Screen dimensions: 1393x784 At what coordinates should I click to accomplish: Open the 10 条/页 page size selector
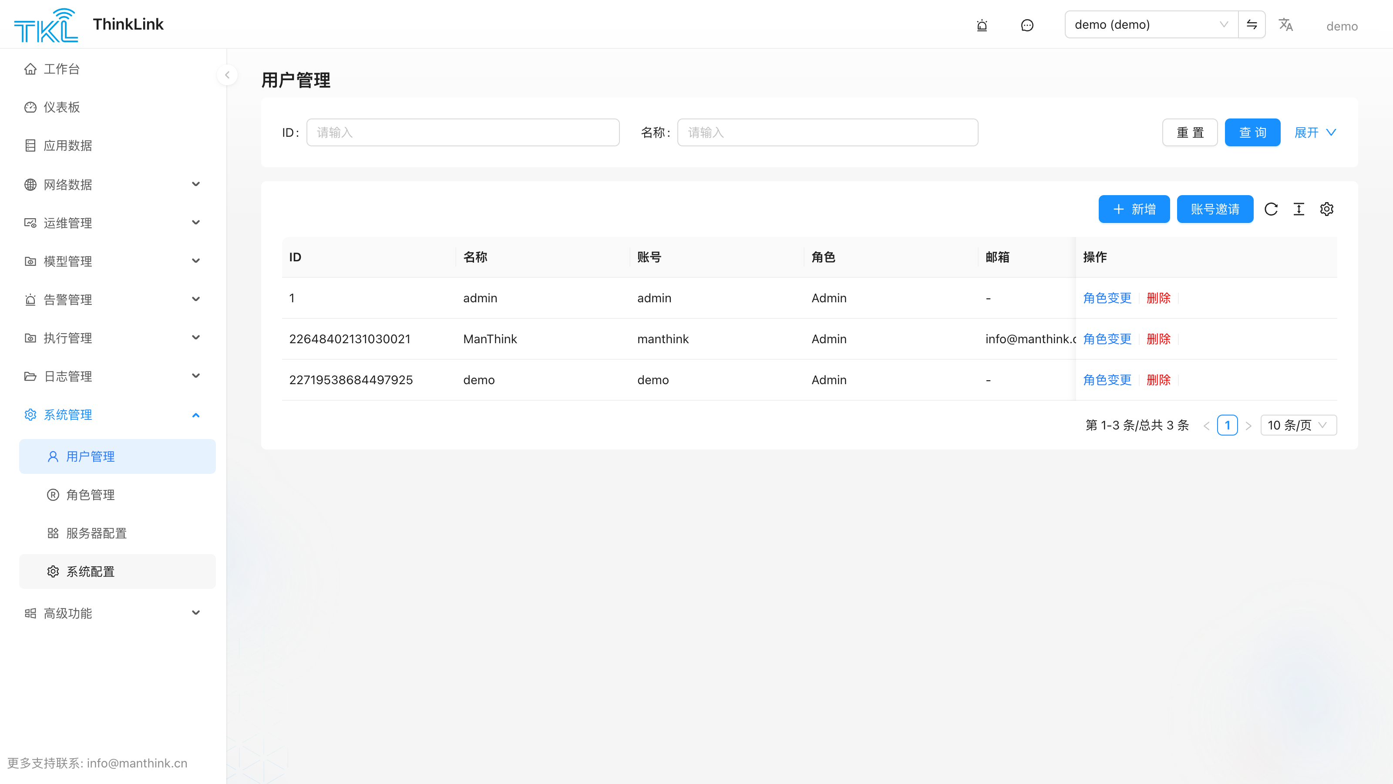pyautogui.click(x=1299, y=425)
